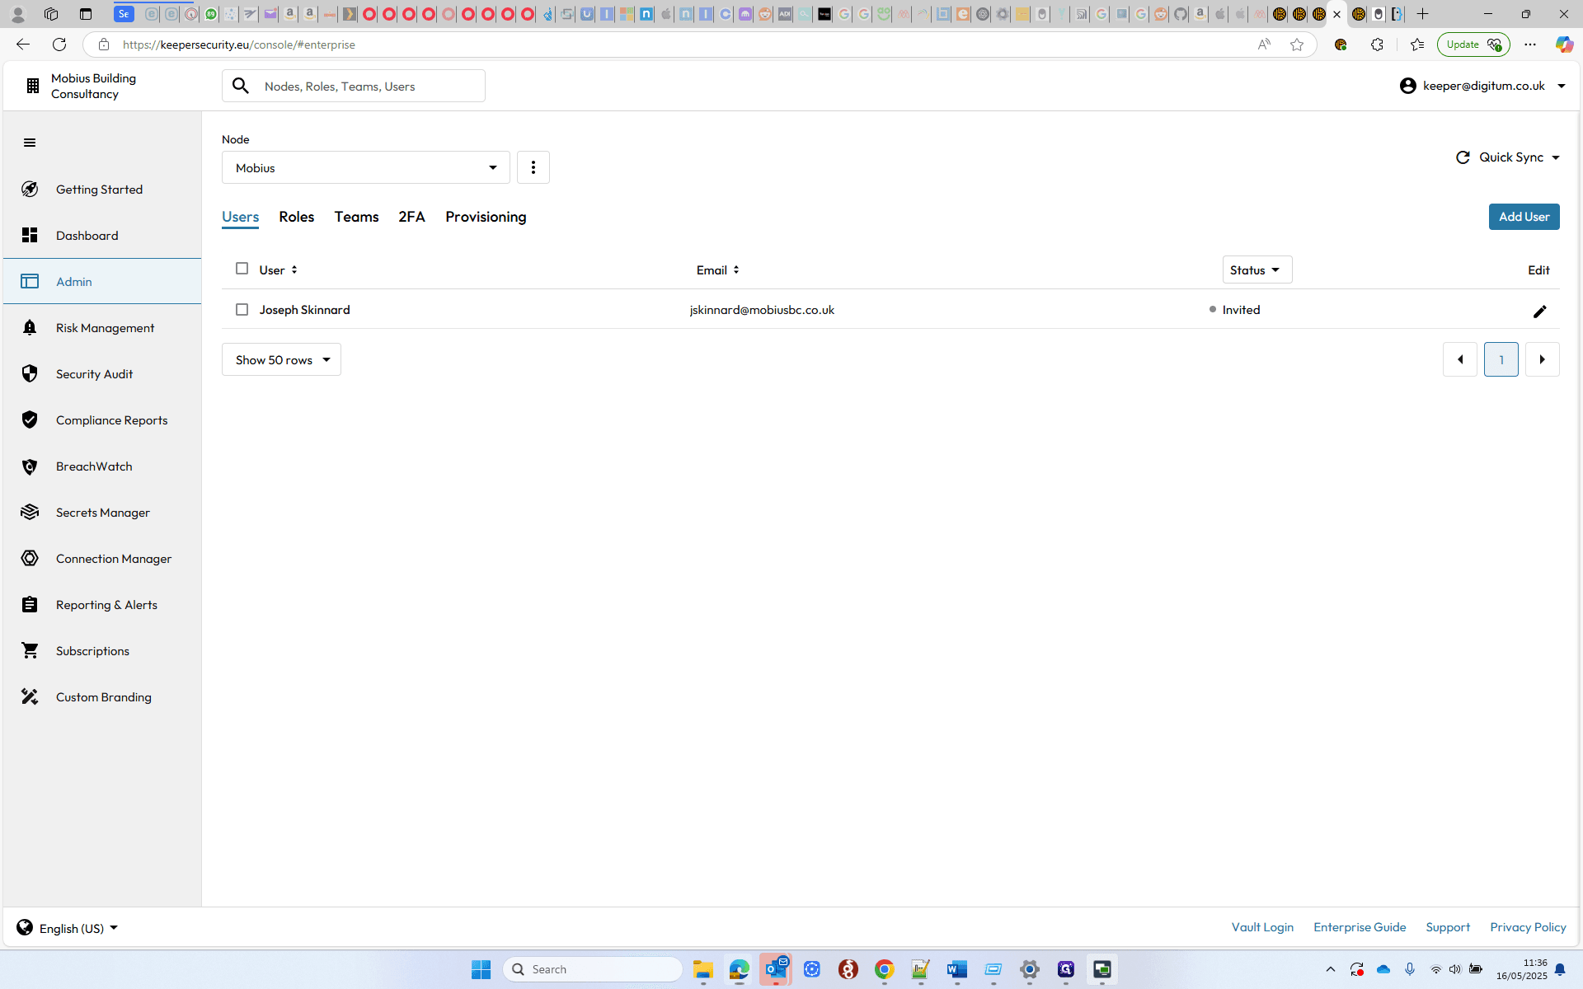Add page to favorites star icon
Screen dimensions: 1583x989
[x=1297, y=45]
